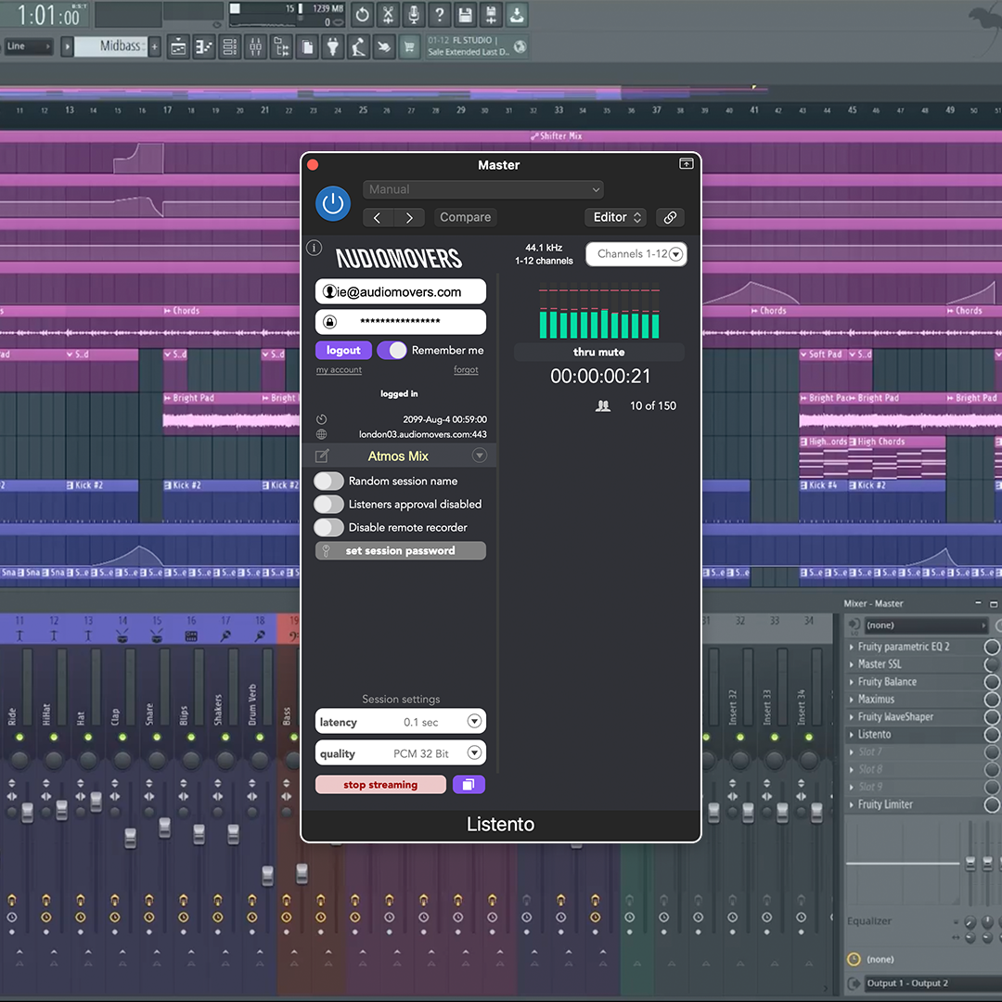Click the Snare channel volume fader
This screenshot has width=1002, height=1002.
point(165,827)
